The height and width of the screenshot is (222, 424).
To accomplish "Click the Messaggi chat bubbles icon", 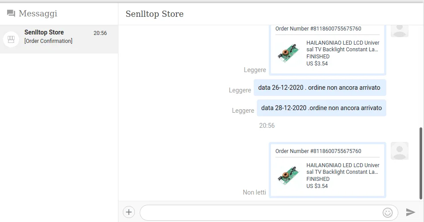I will click(x=11, y=14).
